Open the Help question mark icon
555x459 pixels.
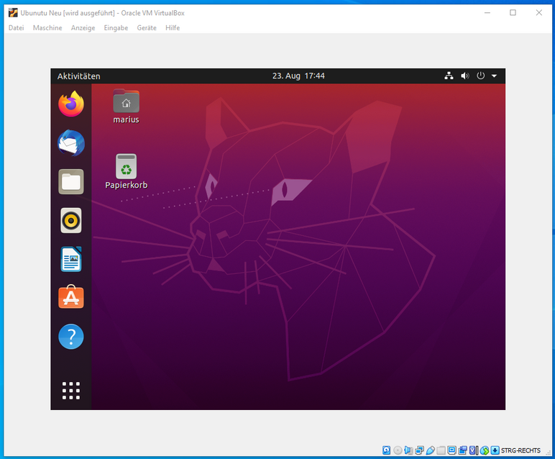click(x=71, y=337)
